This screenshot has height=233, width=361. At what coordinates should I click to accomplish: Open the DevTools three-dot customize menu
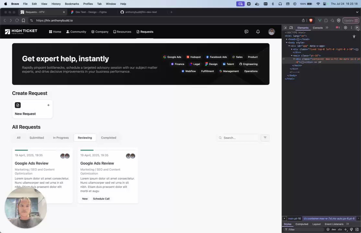351,28
